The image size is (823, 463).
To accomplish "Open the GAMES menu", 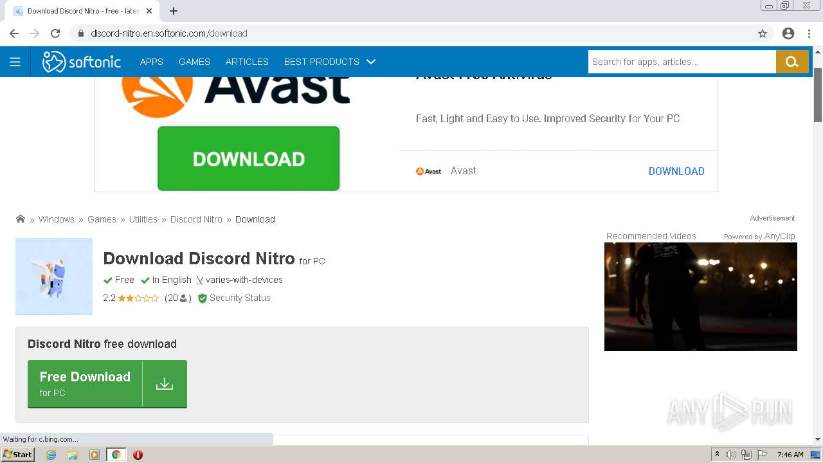I will 194,62.
